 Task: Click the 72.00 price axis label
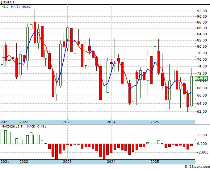202,73
